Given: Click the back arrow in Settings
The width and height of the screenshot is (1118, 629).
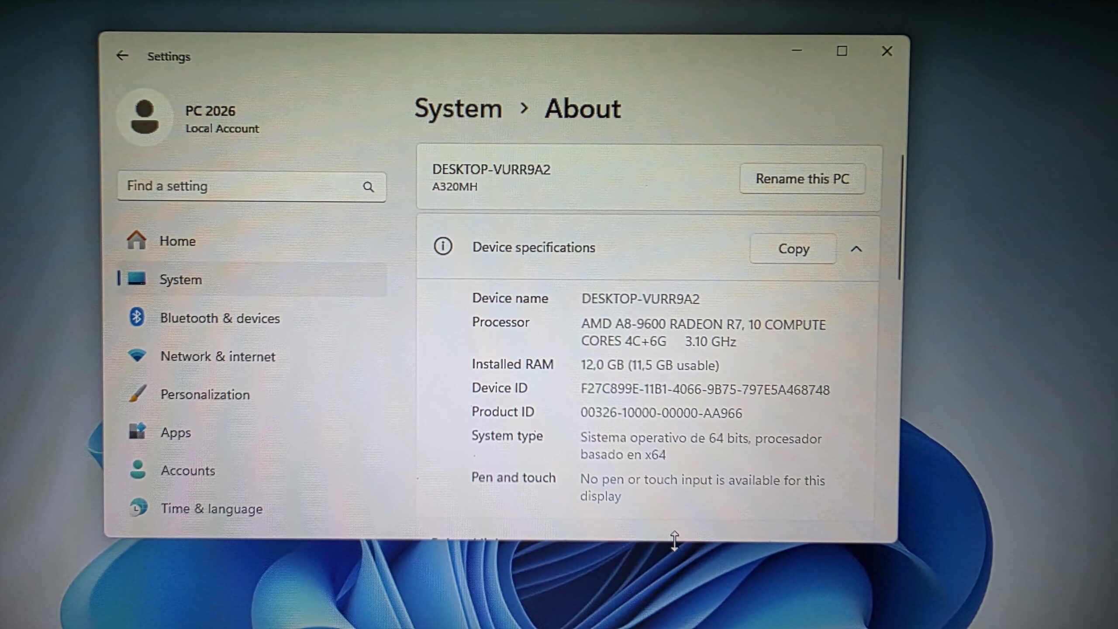Looking at the screenshot, I should (122, 55).
